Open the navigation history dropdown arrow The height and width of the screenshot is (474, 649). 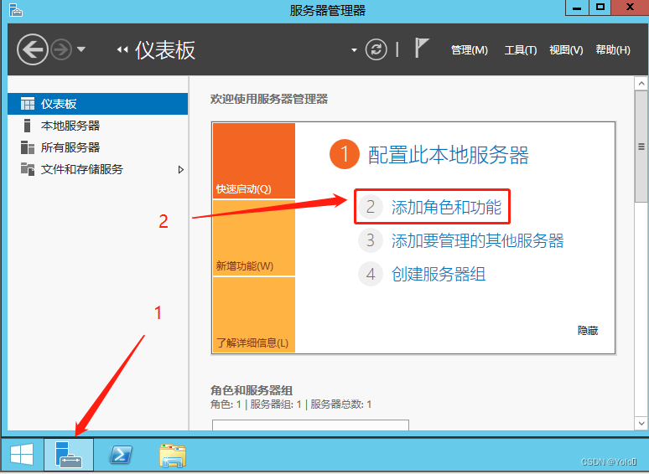[x=81, y=49]
